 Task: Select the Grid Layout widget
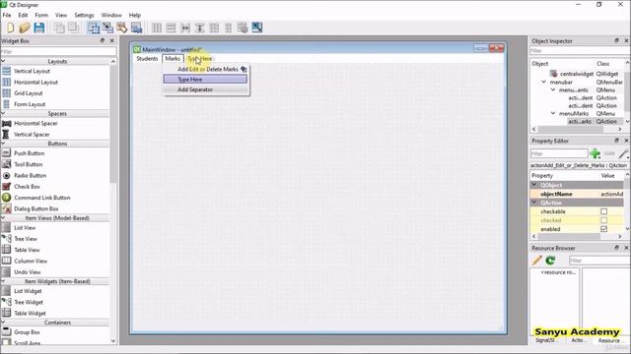[29, 93]
